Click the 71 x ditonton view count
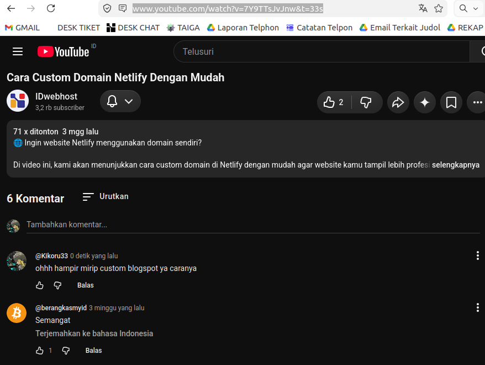Viewport: 485px width, 365px height. [x=35, y=132]
